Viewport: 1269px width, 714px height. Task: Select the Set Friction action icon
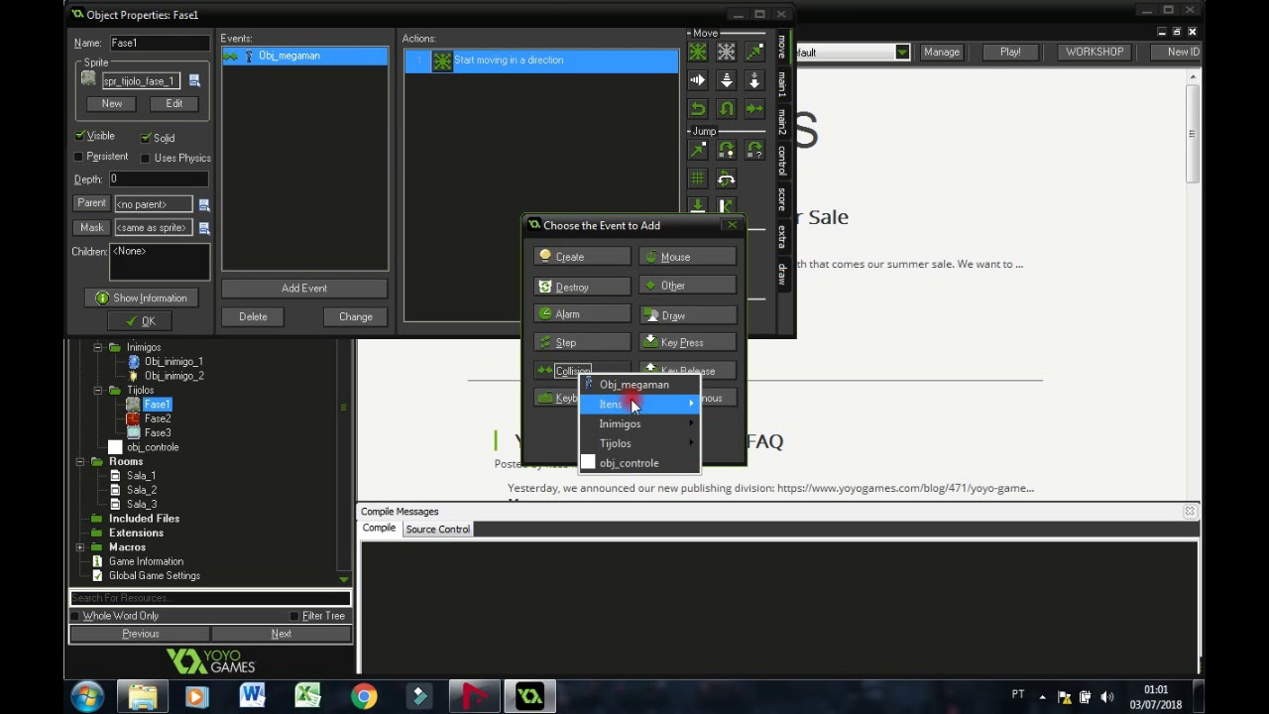click(754, 108)
